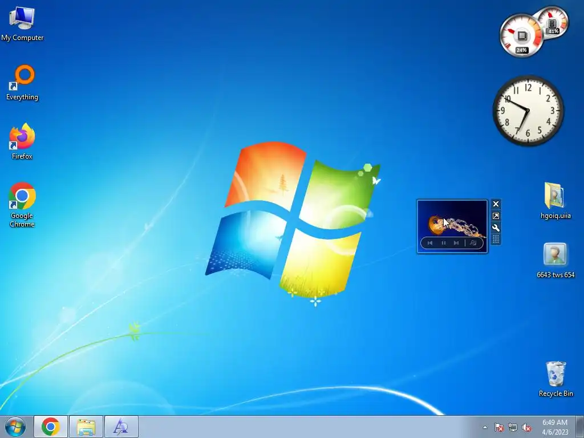Select the hgoiq.uiia folder icon
The height and width of the screenshot is (438, 584).
[555, 200]
